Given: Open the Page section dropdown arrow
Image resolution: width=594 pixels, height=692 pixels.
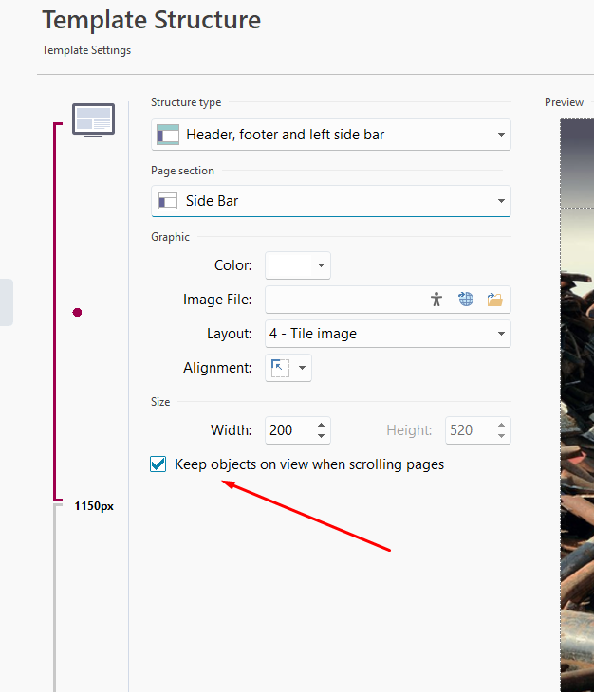Looking at the screenshot, I should tap(500, 201).
